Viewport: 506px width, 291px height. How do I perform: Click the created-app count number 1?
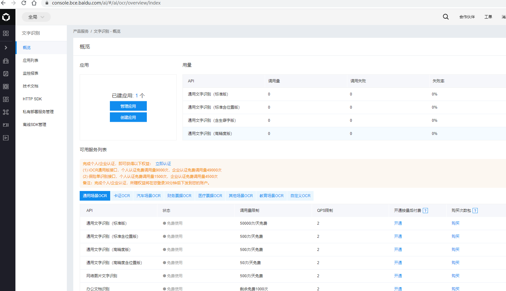click(137, 96)
